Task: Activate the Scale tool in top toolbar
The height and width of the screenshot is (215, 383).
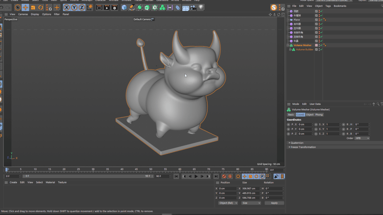Action: (x=33, y=7)
